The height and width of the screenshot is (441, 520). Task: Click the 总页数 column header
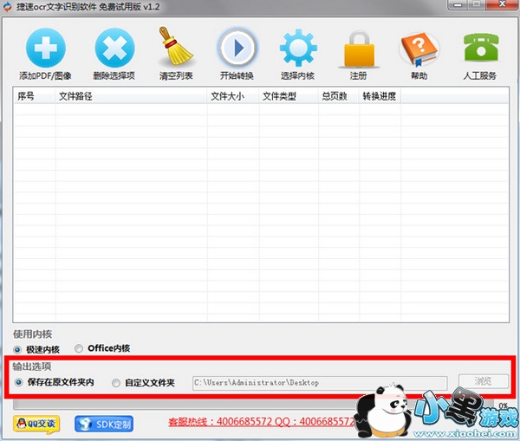[339, 96]
